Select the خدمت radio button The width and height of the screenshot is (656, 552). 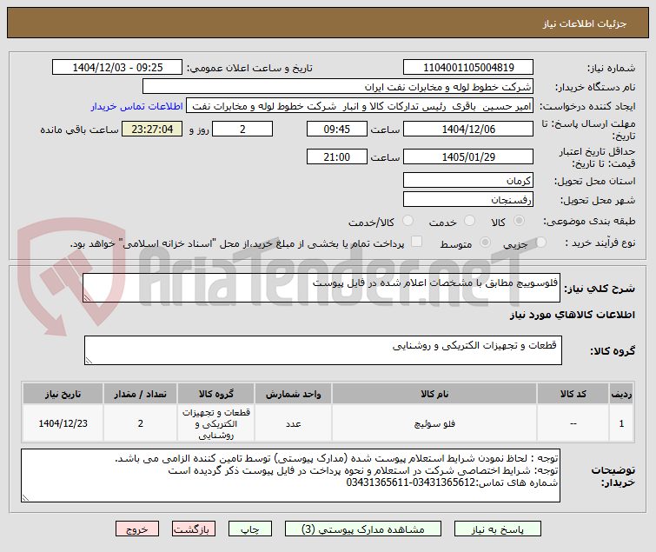point(469,221)
